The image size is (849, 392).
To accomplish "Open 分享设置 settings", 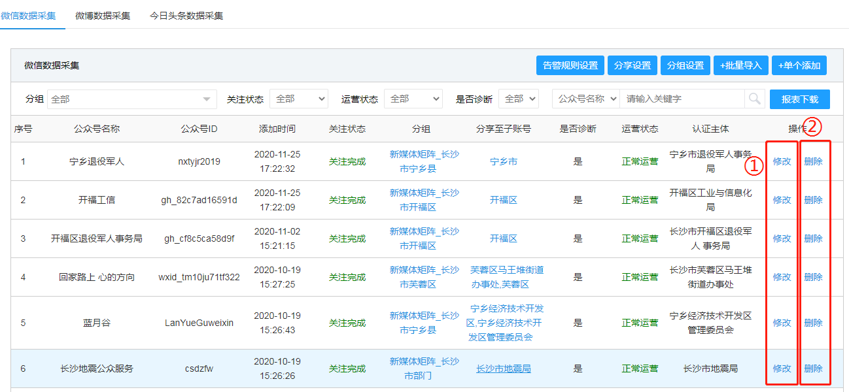I will coord(632,65).
